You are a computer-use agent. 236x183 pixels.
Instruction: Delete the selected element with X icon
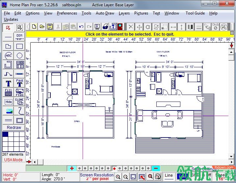131,27
